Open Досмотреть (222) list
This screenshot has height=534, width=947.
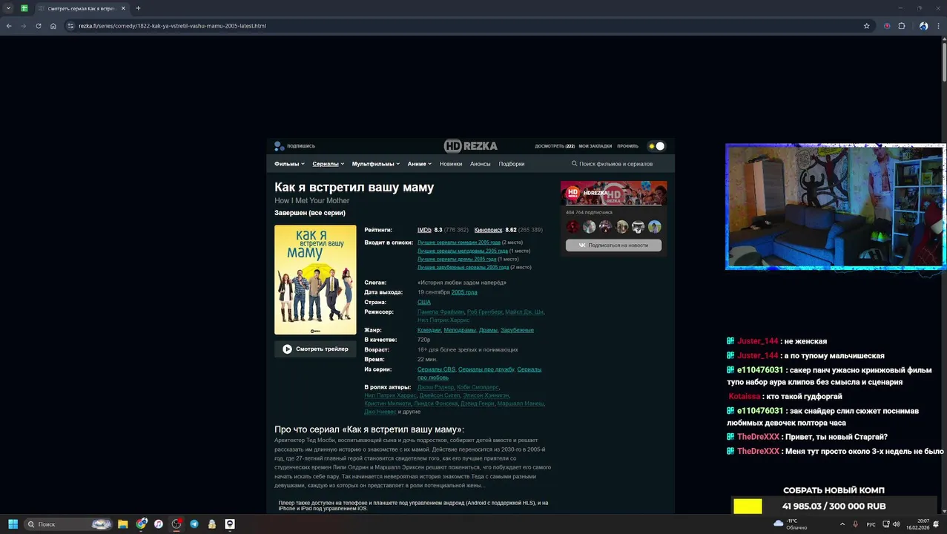[x=555, y=146]
